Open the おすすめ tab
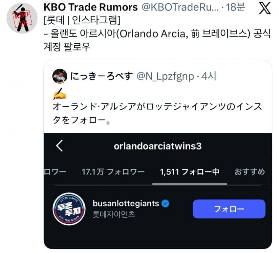 pyautogui.click(x=249, y=172)
